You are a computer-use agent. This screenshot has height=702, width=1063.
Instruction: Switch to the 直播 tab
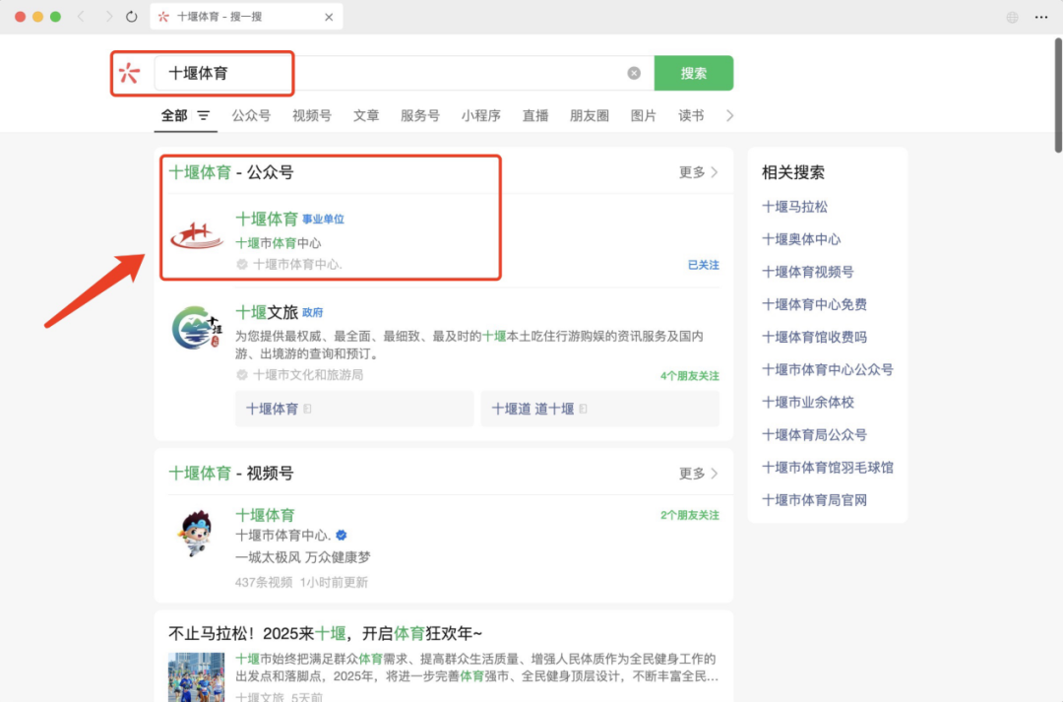point(535,116)
